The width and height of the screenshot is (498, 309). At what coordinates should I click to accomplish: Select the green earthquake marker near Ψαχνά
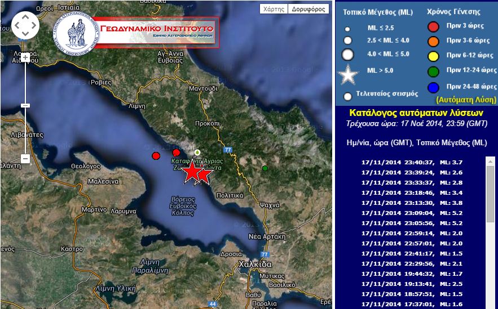pos(265,168)
